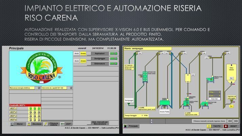Open the MCP 4 control

click(x=13, y=119)
